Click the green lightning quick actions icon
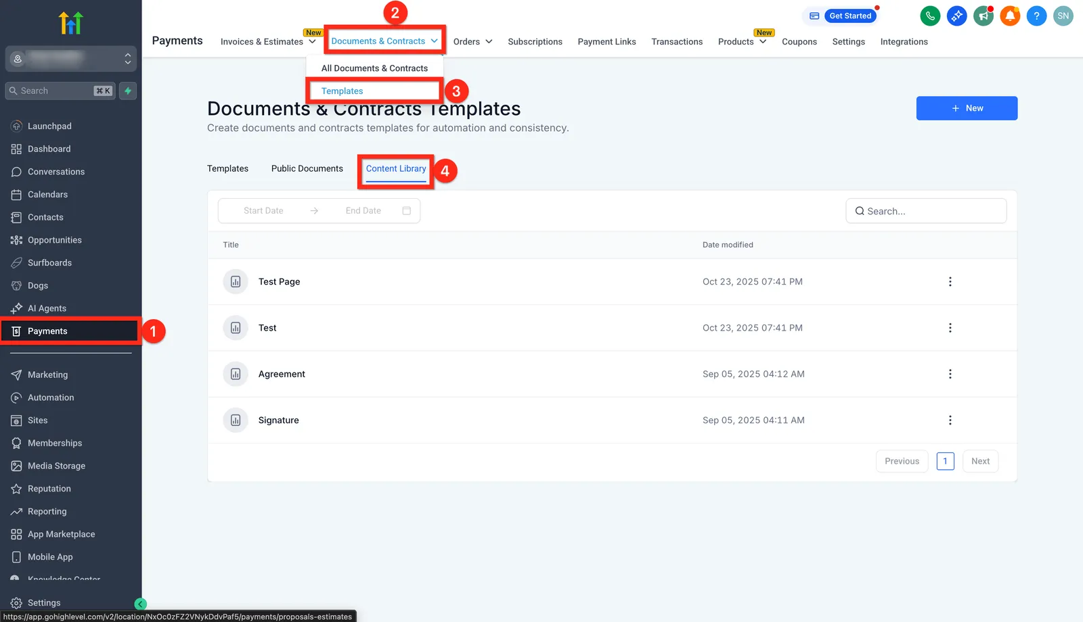 click(128, 91)
